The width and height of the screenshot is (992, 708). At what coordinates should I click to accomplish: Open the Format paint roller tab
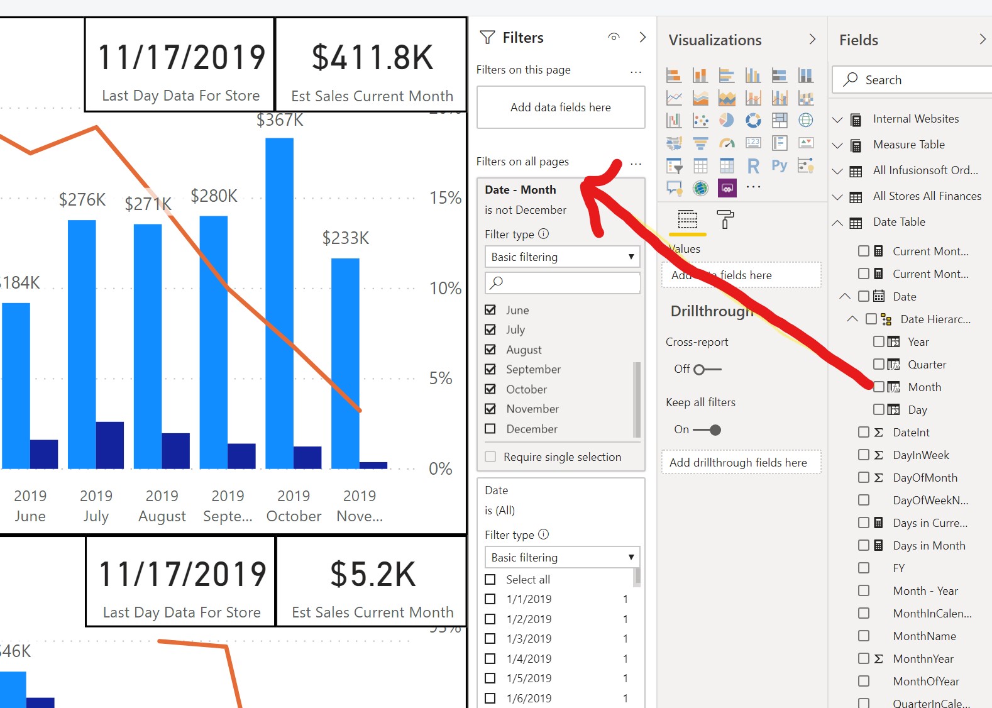pyautogui.click(x=725, y=219)
